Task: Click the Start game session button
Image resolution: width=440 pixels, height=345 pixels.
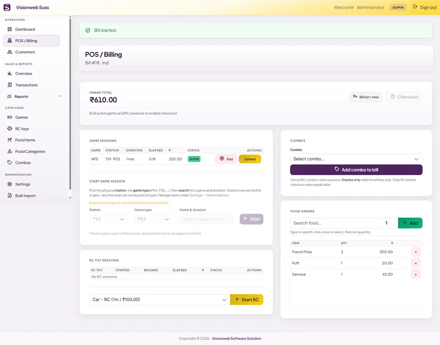Action: pos(252,219)
